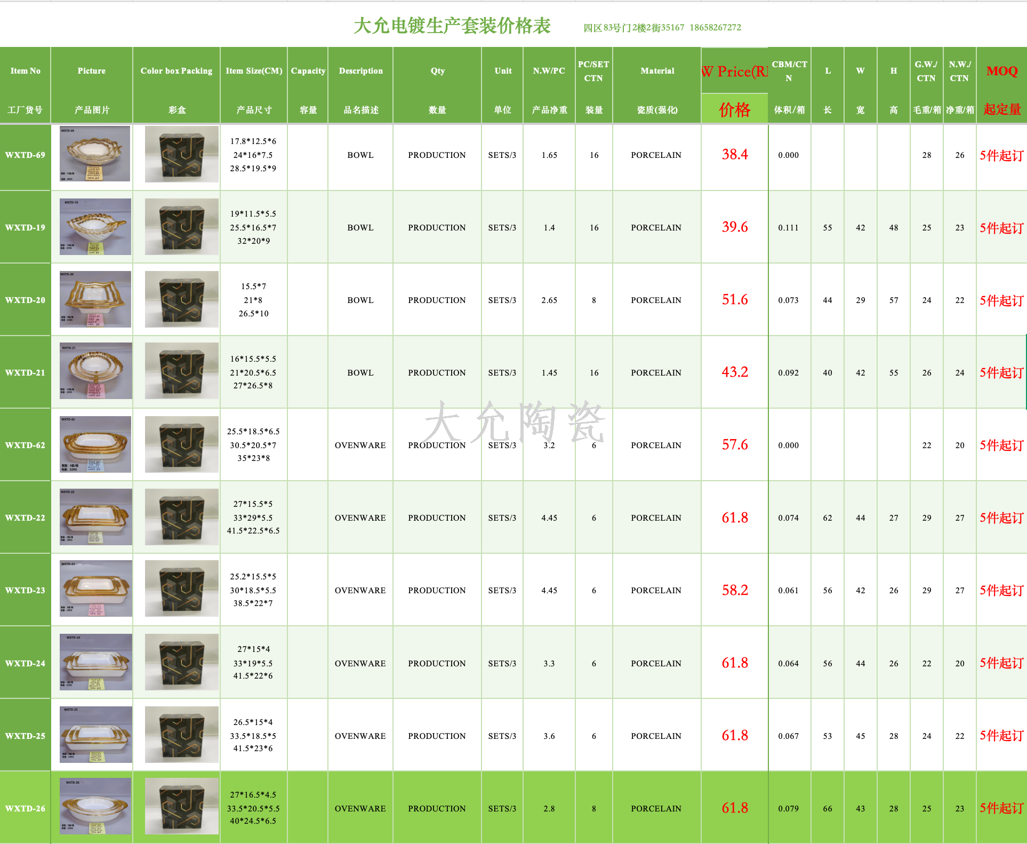This screenshot has height=844, width=1027.
Task: Click the 价格 price header cell
Action: pos(734,109)
